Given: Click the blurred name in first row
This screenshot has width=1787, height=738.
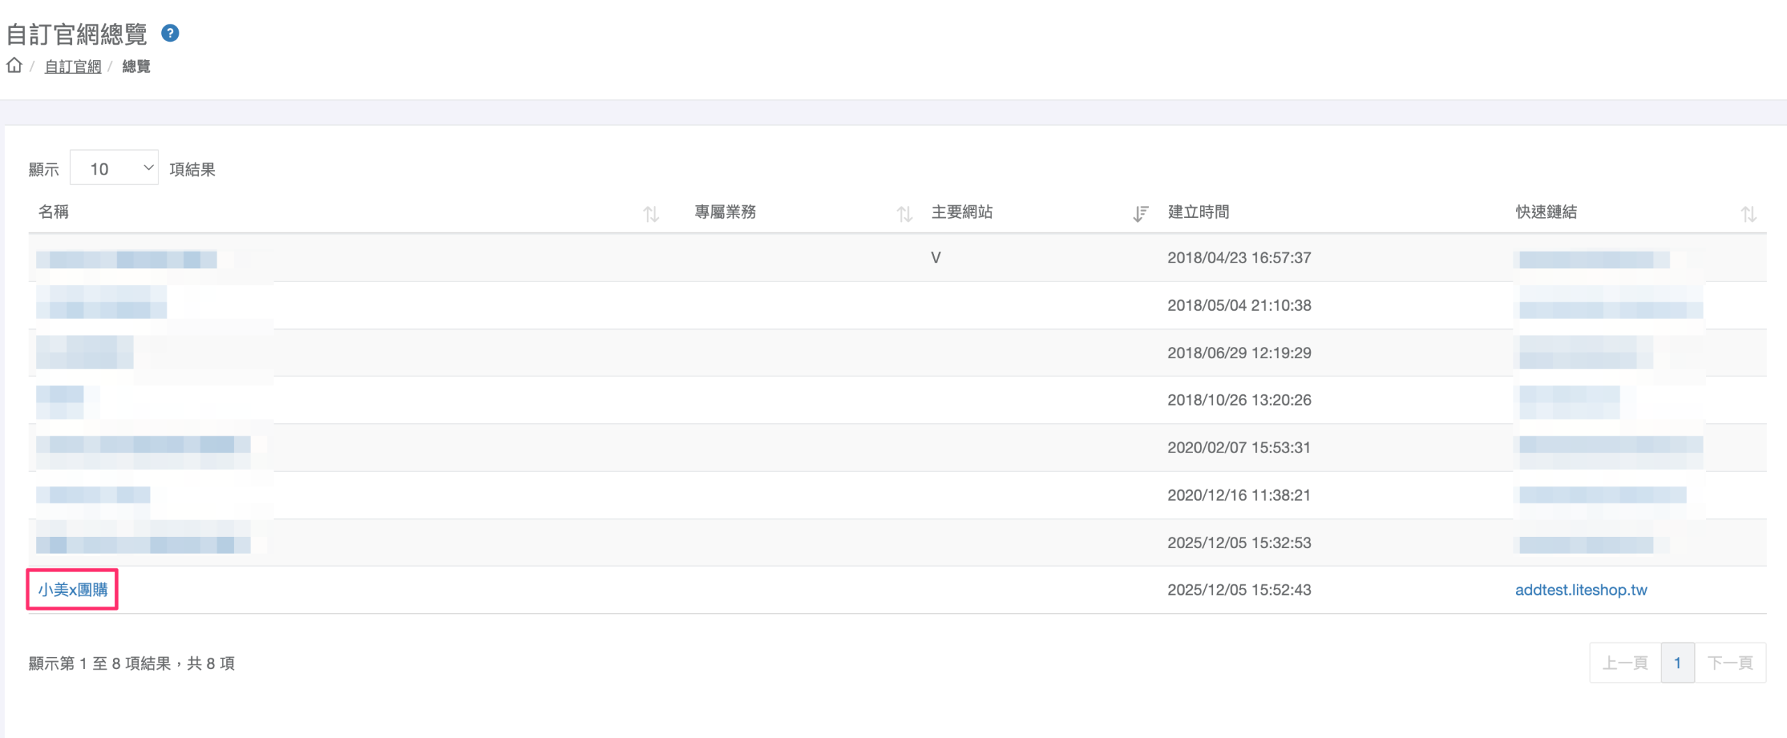Looking at the screenshot, I should [x=126, y=260].
